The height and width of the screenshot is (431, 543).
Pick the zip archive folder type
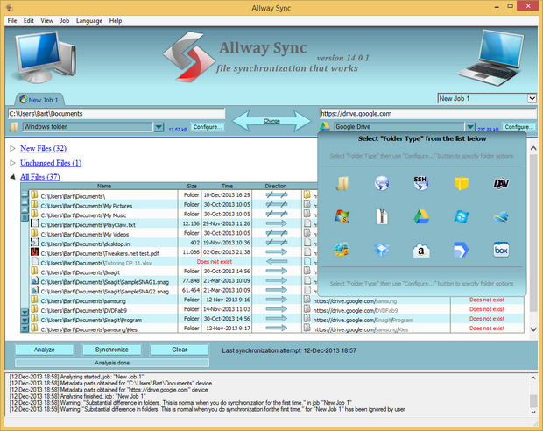pyautogui.click(x=382, y=217)
